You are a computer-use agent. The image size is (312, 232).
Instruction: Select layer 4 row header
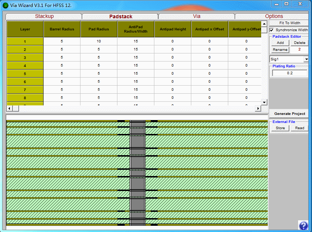(x=25, y=66)
